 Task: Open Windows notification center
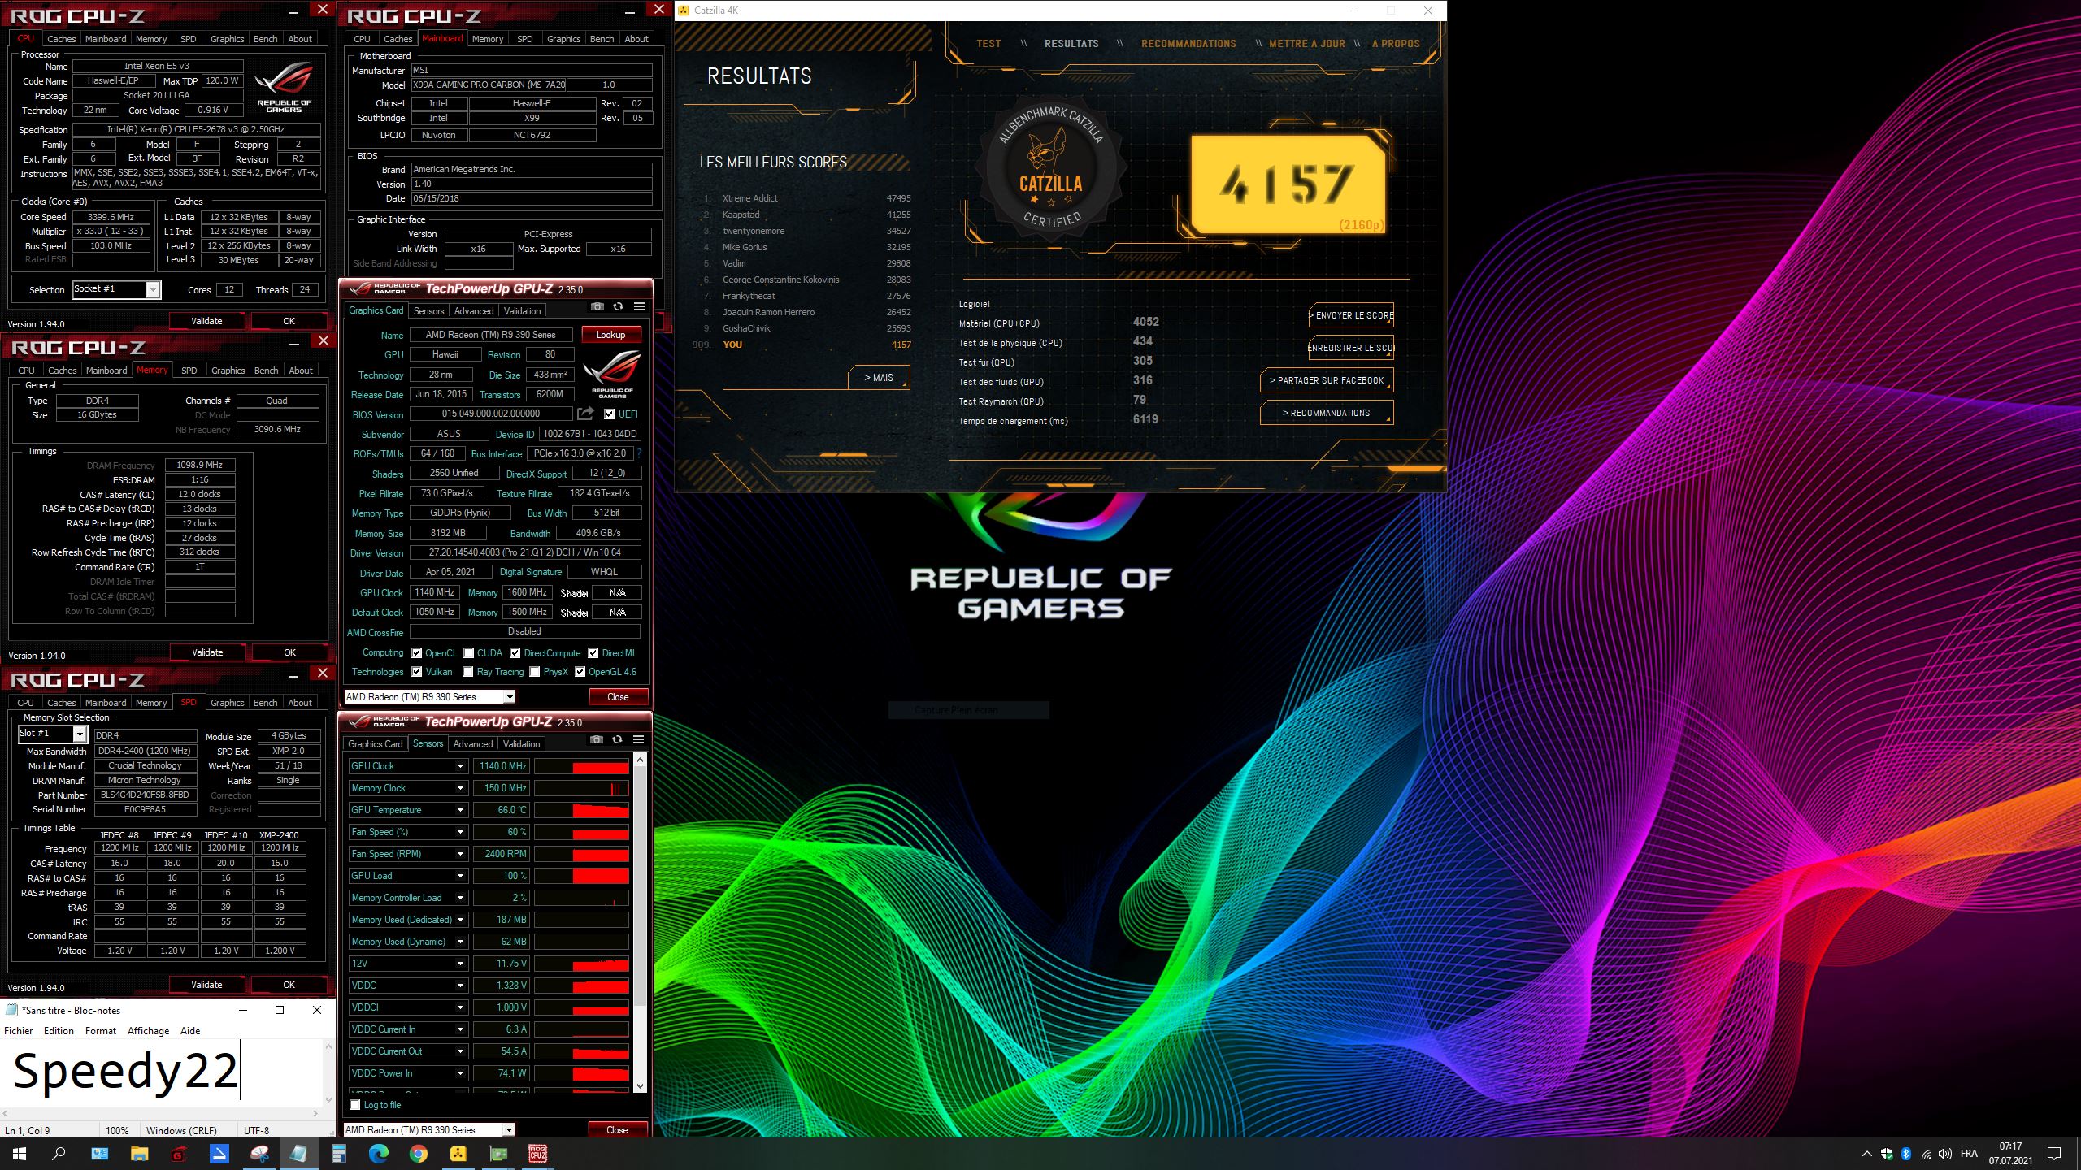(2054, 1154)
